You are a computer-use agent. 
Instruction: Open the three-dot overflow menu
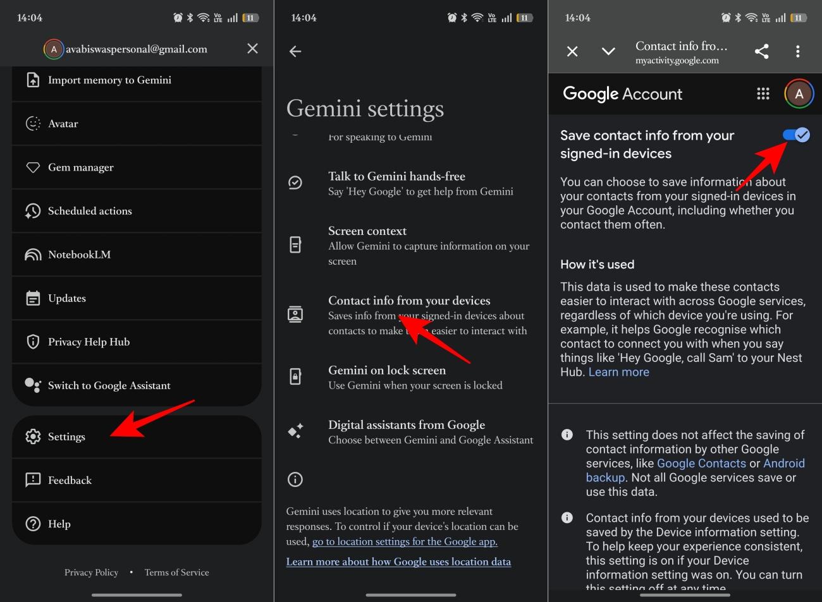coord(798,51)
